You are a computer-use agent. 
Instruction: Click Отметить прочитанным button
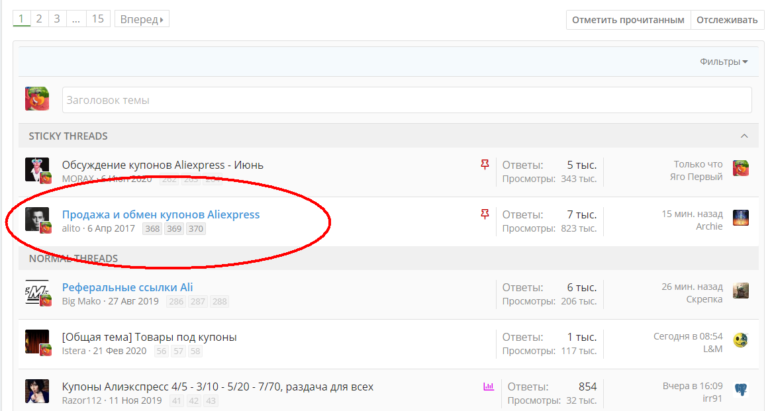[x=628, y=20]
